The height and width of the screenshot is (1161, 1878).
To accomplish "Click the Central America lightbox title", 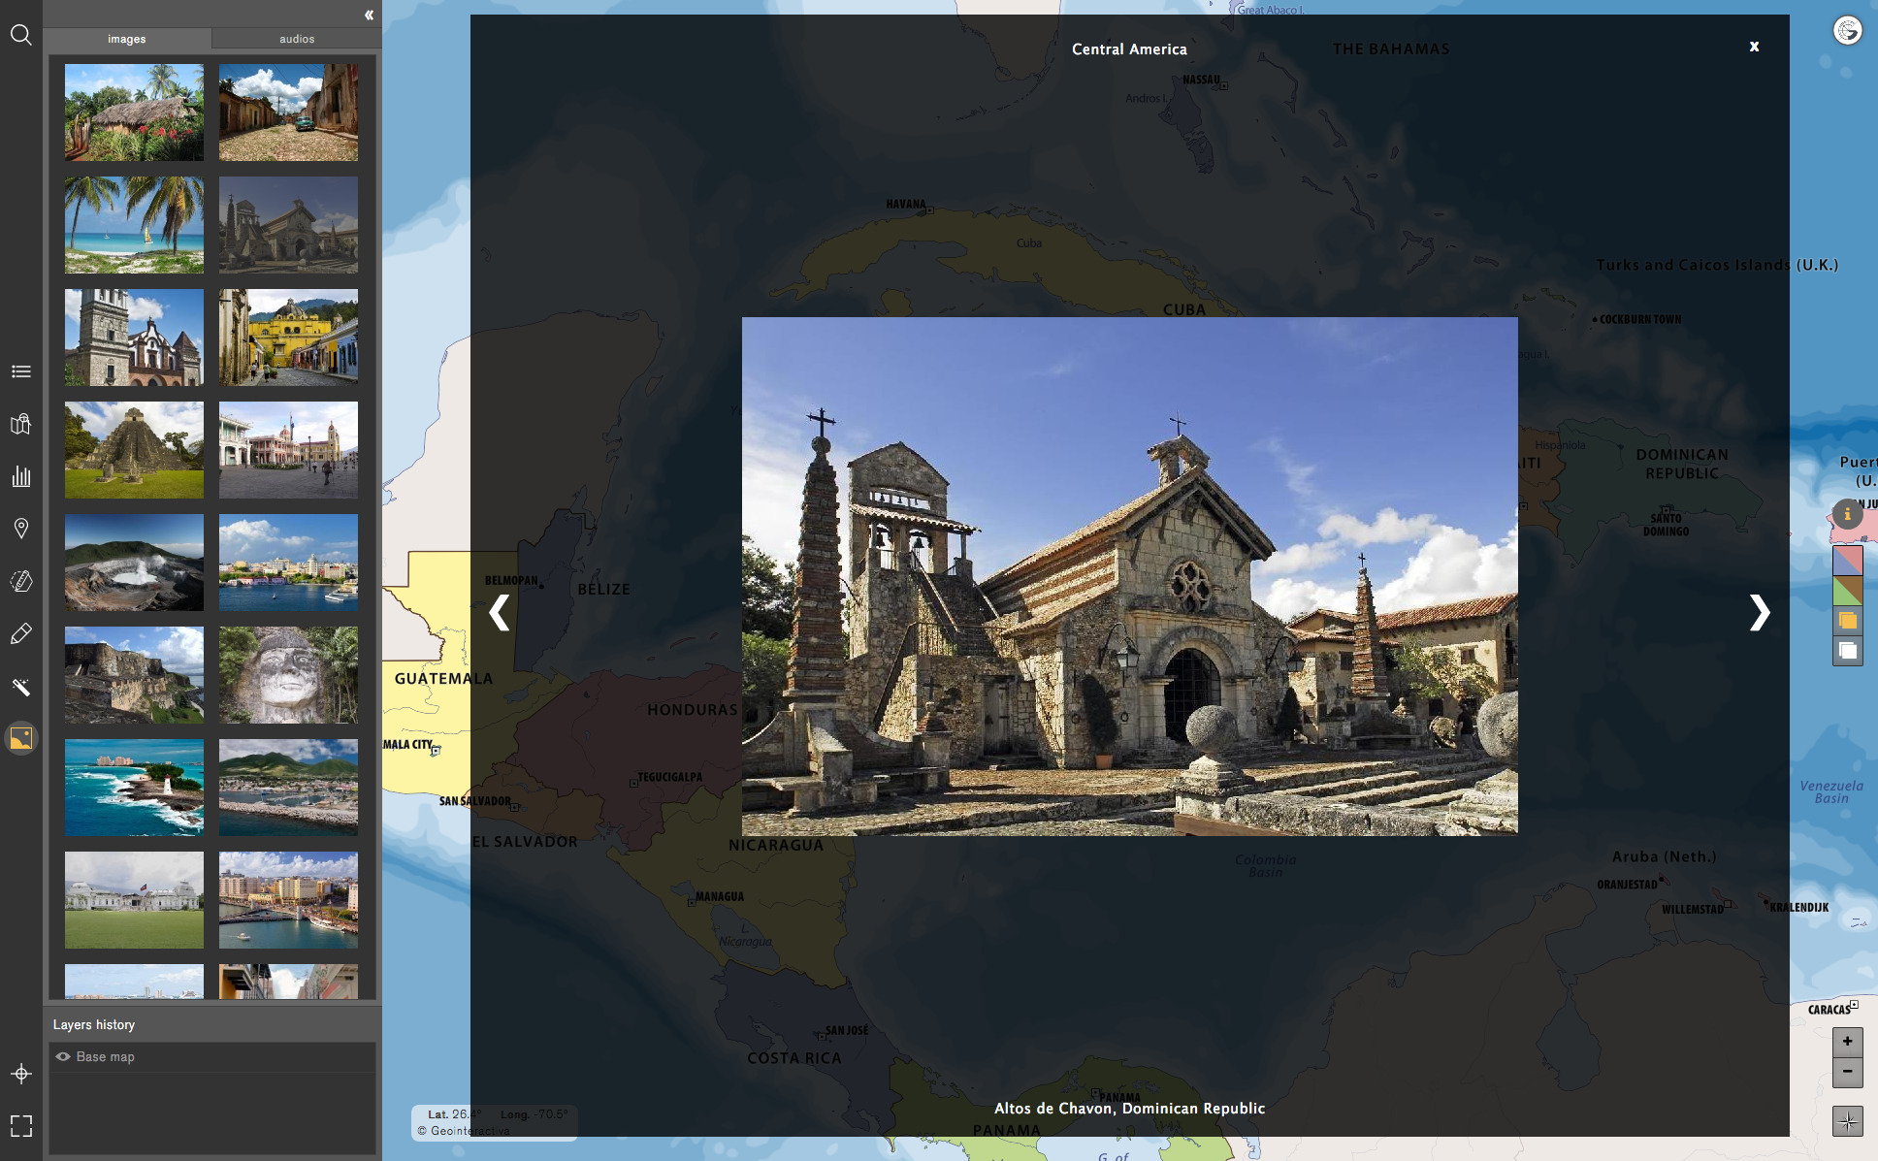I will tap(1129, 49).
